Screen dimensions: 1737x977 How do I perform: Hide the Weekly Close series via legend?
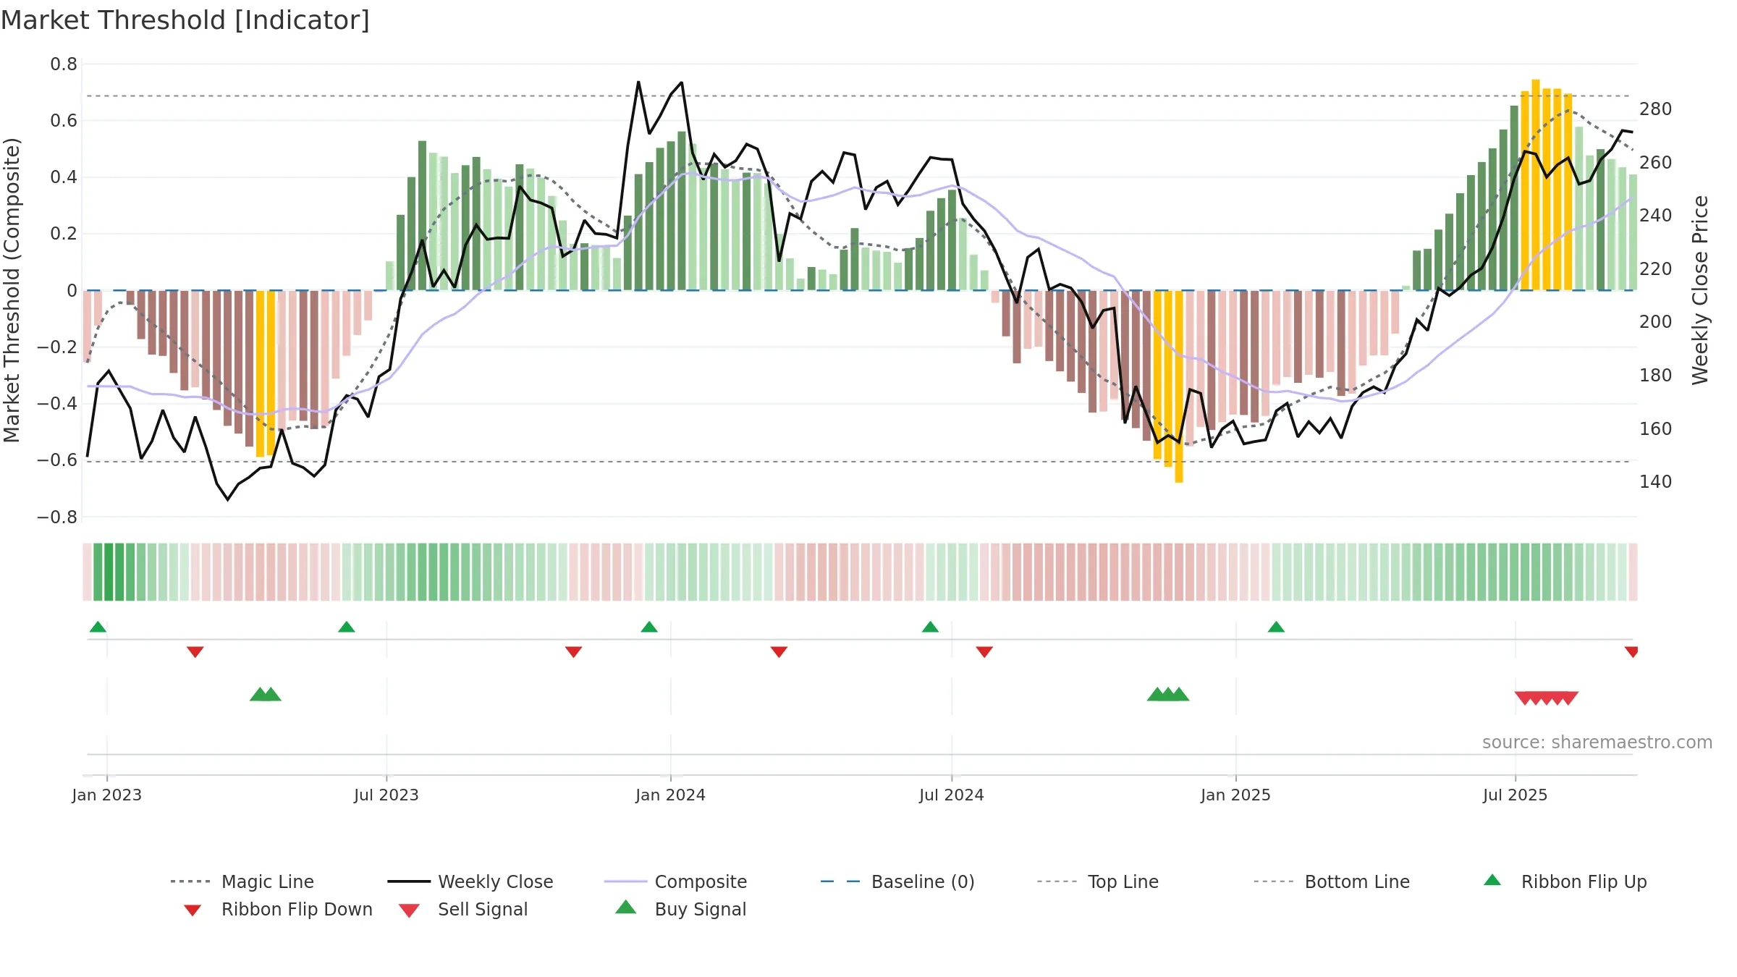[x=470, y=881]
